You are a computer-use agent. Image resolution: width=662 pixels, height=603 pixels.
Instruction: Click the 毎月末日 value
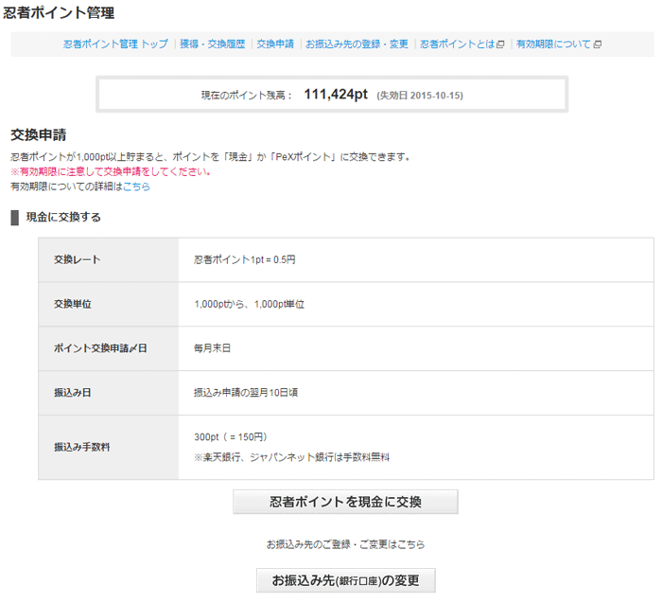pos(213,348)
